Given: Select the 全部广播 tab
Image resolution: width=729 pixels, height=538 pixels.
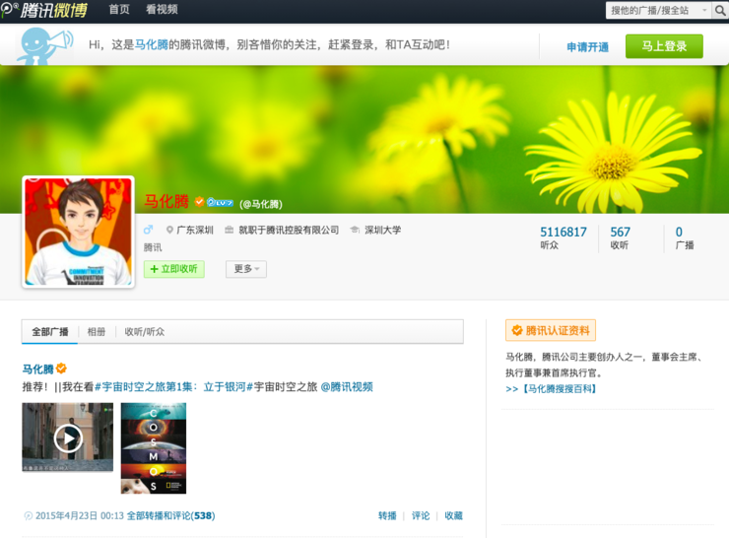Looking at the screenshot, I should pos(49,332).
